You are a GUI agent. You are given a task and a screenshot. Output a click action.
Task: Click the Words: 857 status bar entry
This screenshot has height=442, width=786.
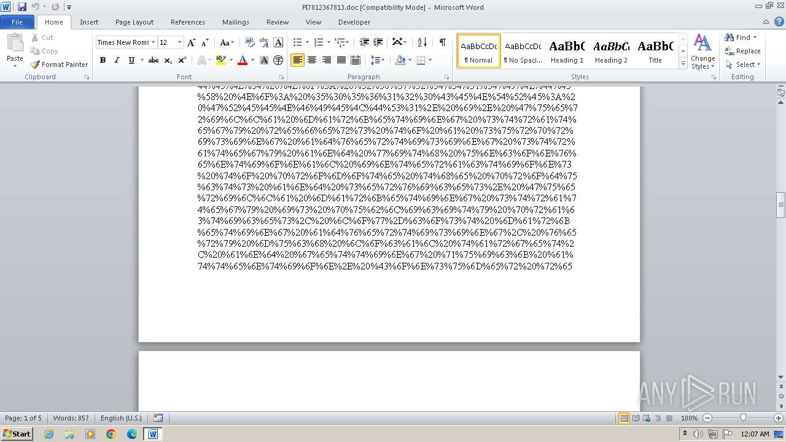point(71,418)
